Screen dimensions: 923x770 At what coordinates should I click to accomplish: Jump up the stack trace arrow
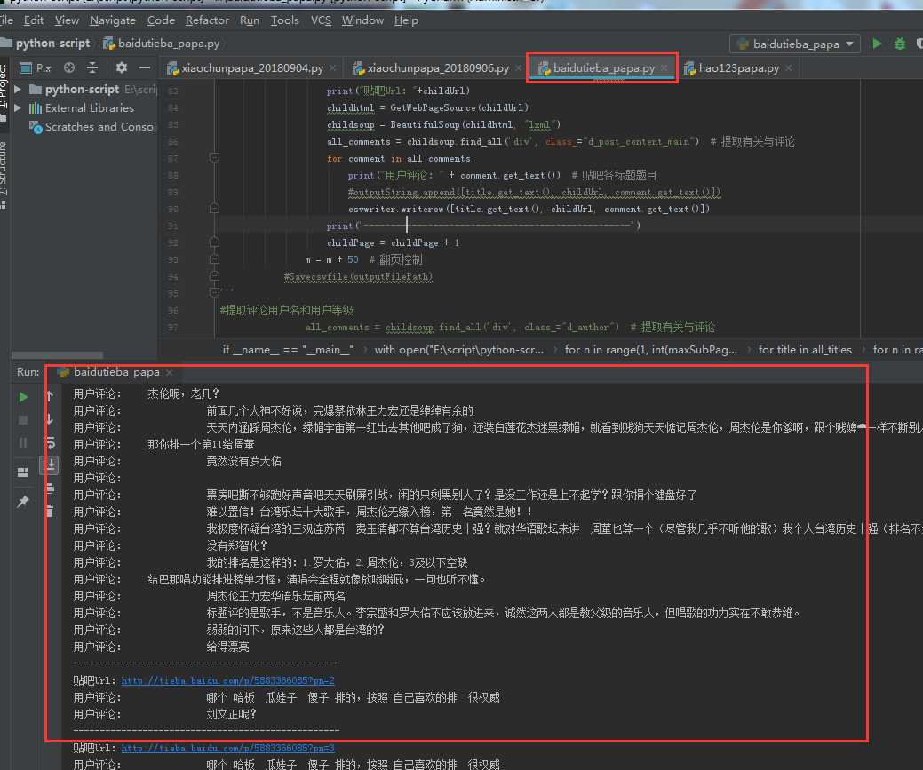coord(50,396)
